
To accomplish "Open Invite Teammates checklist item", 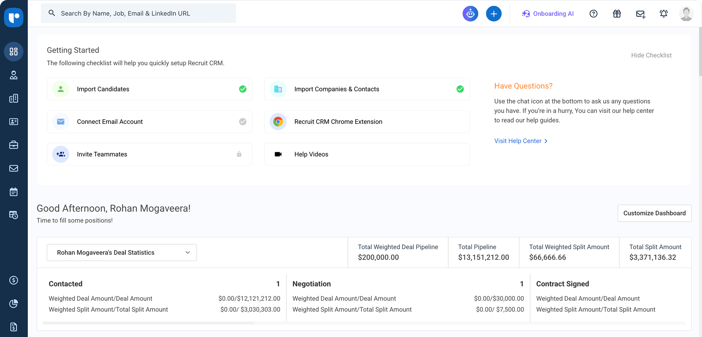I will [x=149, y=154].
